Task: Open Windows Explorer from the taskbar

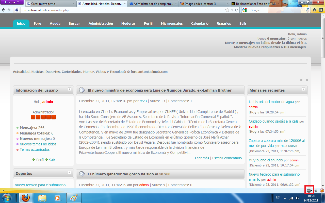Action: (42, 198)
